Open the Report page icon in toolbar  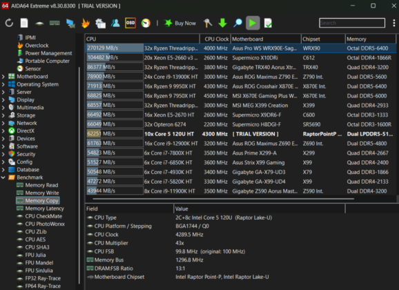[x=24, y=23]
